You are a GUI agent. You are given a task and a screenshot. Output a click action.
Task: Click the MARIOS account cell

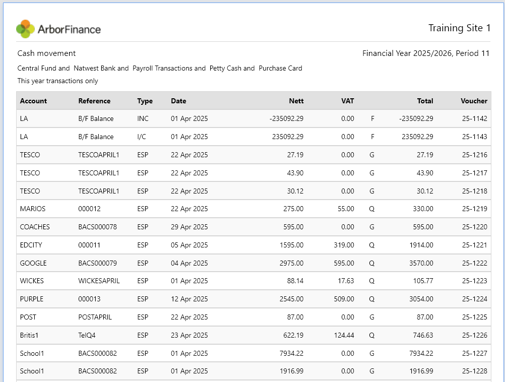[x=33, y=209]
